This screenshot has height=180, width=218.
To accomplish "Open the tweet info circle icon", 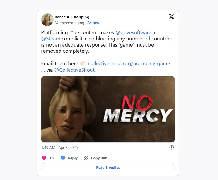I will (172, 147).
